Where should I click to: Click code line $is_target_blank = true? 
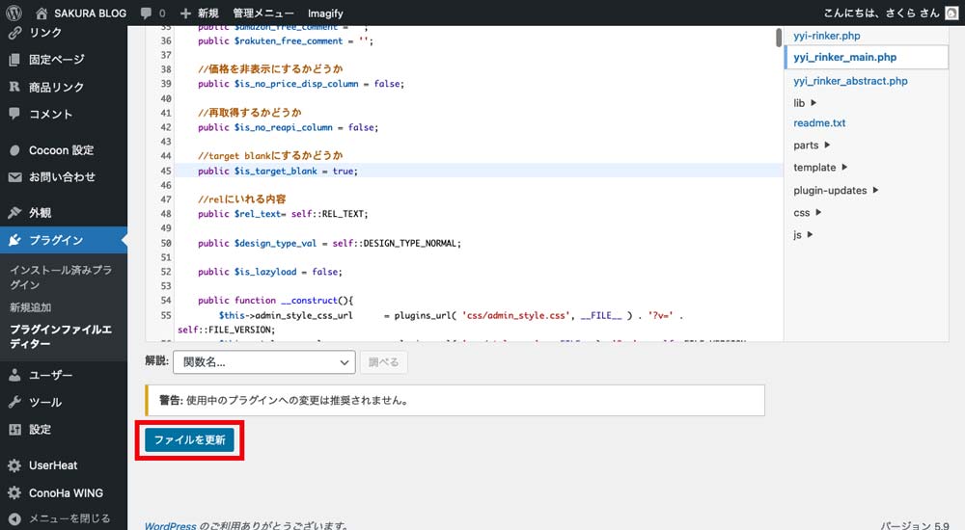tap(278, 171)
